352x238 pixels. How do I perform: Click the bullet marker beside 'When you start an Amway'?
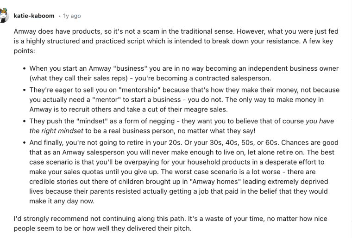point(25,68)
